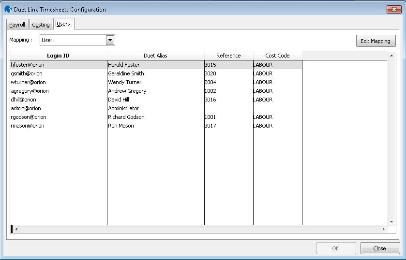Select the agregory@orion login
Image resolution: width=406 pixels, height=260 pixels.
coord(30,91)
